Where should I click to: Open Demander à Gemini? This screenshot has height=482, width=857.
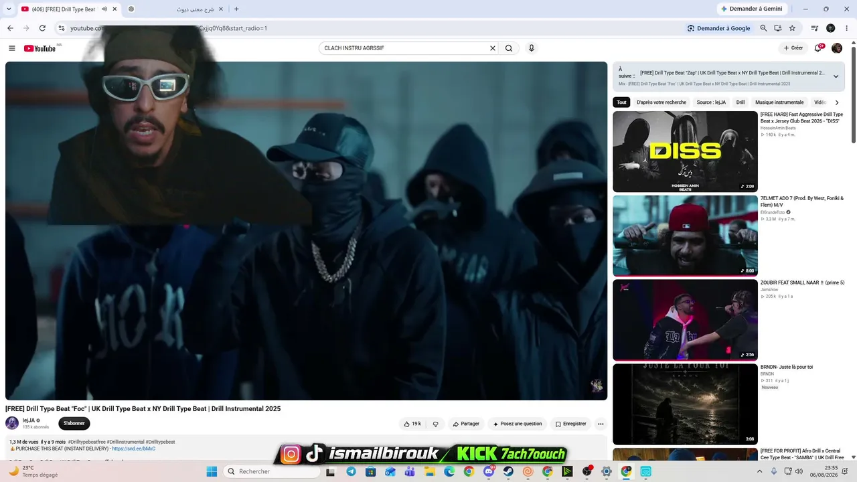pos(751,9)
